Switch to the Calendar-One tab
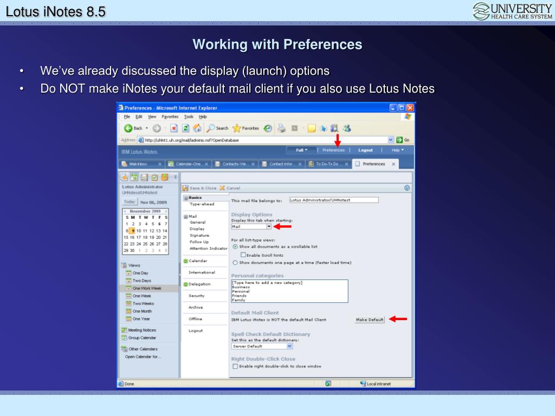The image size is (555, 416). coord(189,164)
